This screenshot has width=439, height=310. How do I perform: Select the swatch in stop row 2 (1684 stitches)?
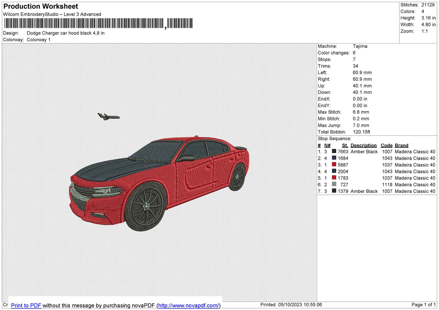[x=334, y=158]
